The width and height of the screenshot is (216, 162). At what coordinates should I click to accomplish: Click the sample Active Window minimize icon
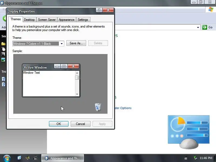pyautogui.click(x=57, y=66)
